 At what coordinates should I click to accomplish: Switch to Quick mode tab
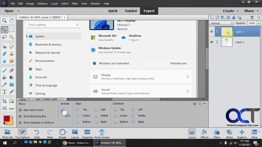click(x=113, y=11)
